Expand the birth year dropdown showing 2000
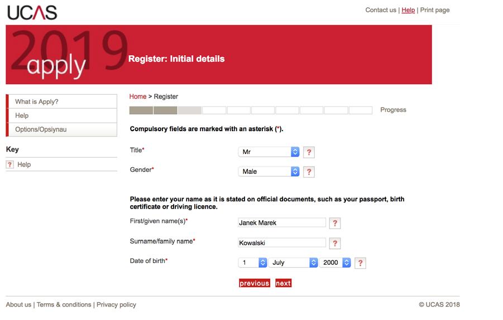The width and height of the screenshot is (503, 320). tap(335, 263)
